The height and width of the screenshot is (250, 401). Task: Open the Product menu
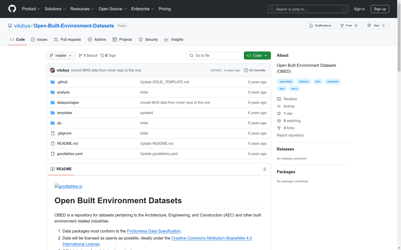click(x=31, y=9)
